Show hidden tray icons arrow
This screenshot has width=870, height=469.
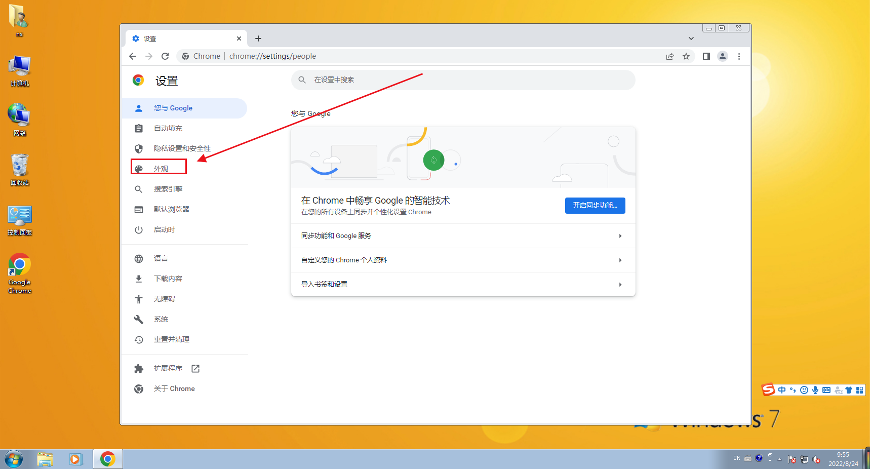pyautogui.click(x=779, y=459)
